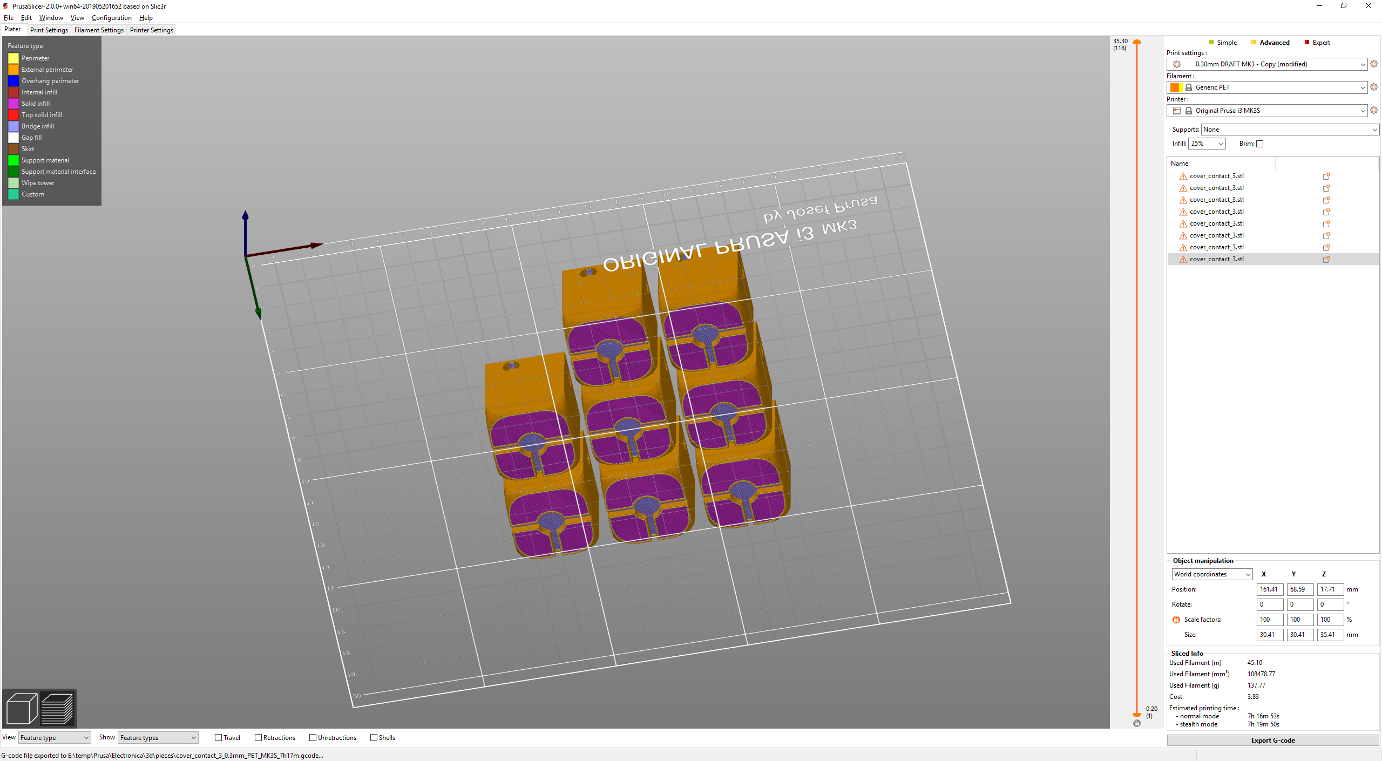Open the Supports dropdown

tap(1289, 130)
